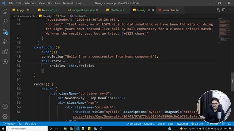The image size is (234, 131).
Task: Open Sticky Notes from taskbar
Action: (89, 128)
